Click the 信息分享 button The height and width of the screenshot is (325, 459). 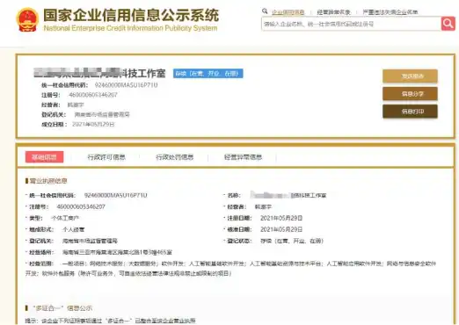click(x=410, y=94)
